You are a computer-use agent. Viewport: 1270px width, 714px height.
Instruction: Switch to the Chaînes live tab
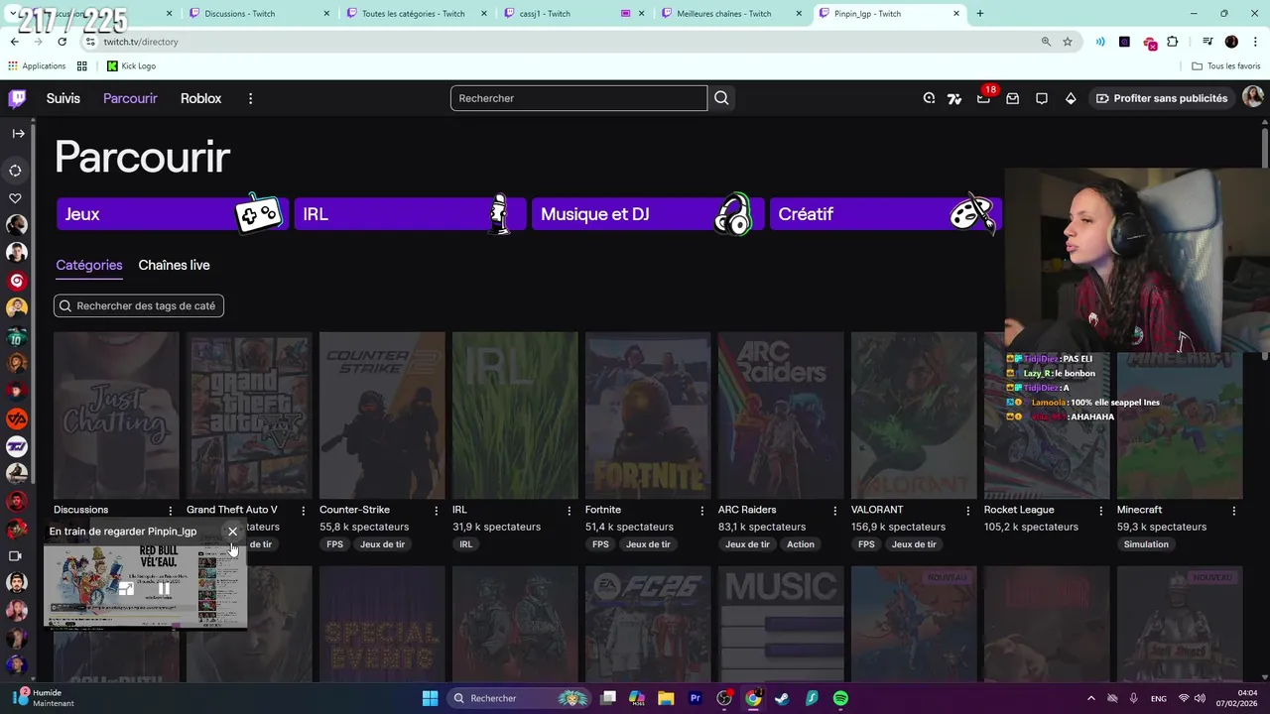coord(174,265)
